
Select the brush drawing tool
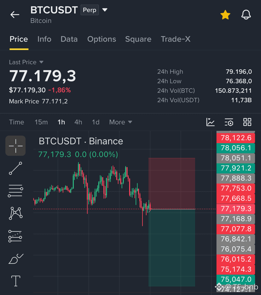pos(16,259)
